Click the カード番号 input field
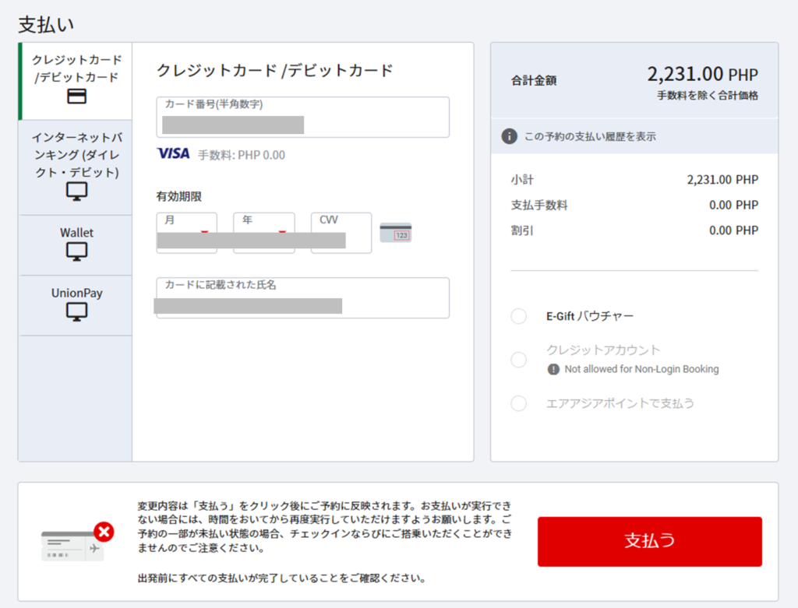The height and width of the screenshot is (608, 798). [x=302, y=118]
